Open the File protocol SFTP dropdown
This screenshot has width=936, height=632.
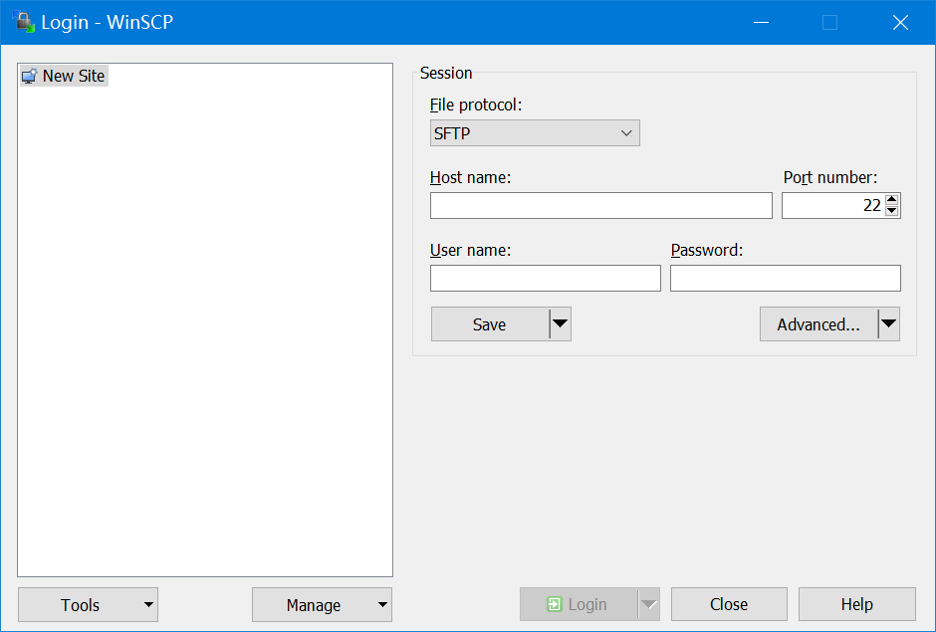click(535, 133)
